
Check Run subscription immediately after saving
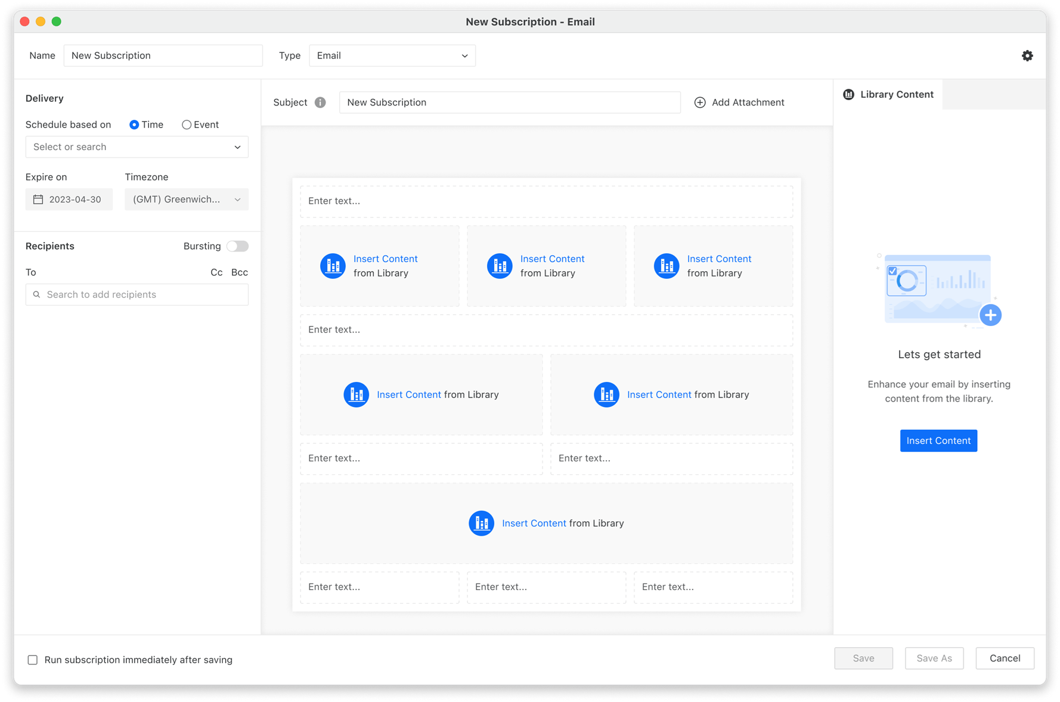tap(32, 659)
